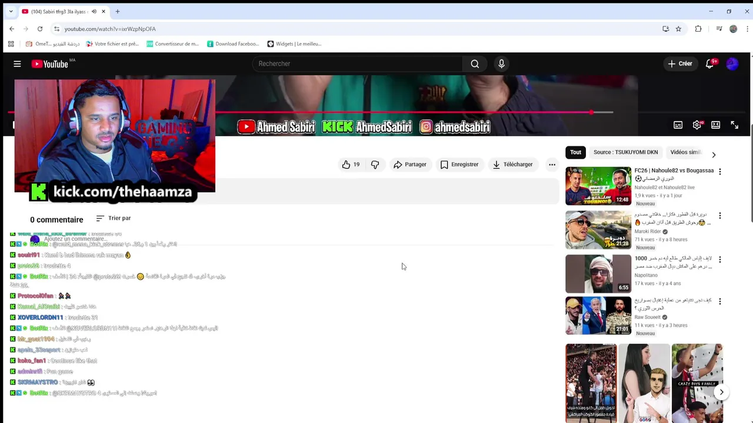This screenshot has width=753, height=423.
Task: Click the search magnifier button
Action: click(475, 63)
